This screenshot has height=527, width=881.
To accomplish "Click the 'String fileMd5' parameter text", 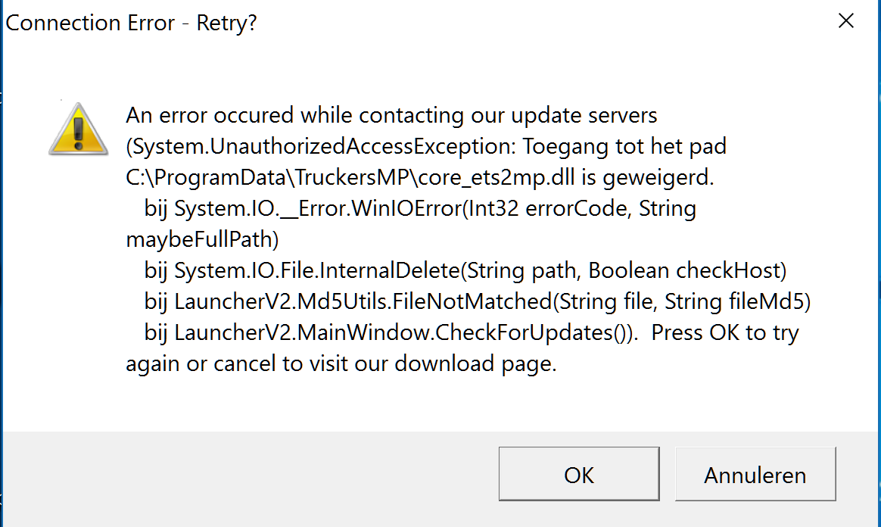I will 734,301.
